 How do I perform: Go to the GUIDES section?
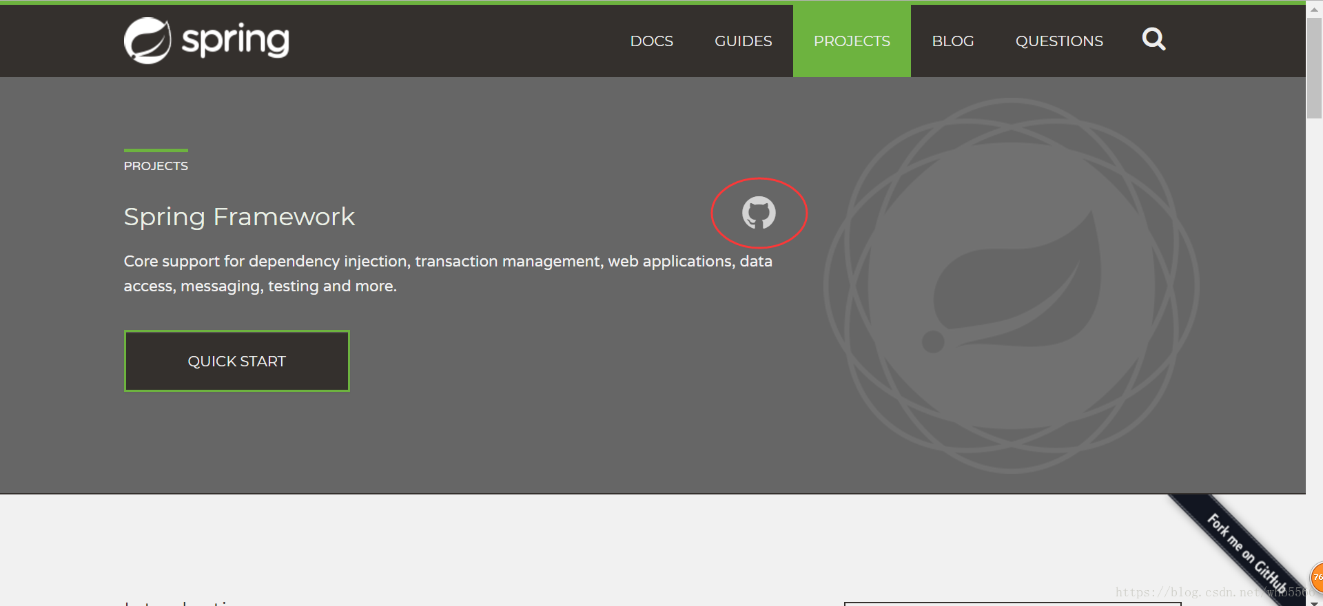click(x=743, y=41)
